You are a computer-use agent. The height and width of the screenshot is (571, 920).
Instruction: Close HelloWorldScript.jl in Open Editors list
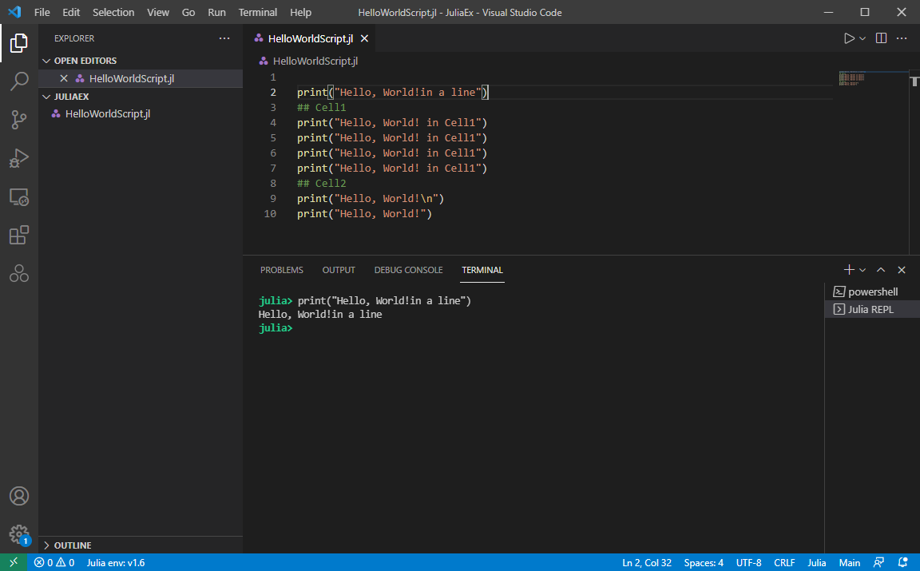coord(63,78)
